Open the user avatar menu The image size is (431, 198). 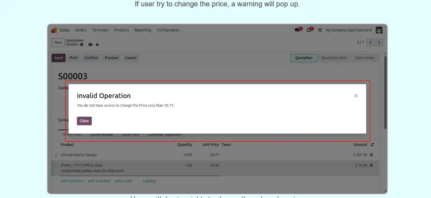(x=379, y=30)
